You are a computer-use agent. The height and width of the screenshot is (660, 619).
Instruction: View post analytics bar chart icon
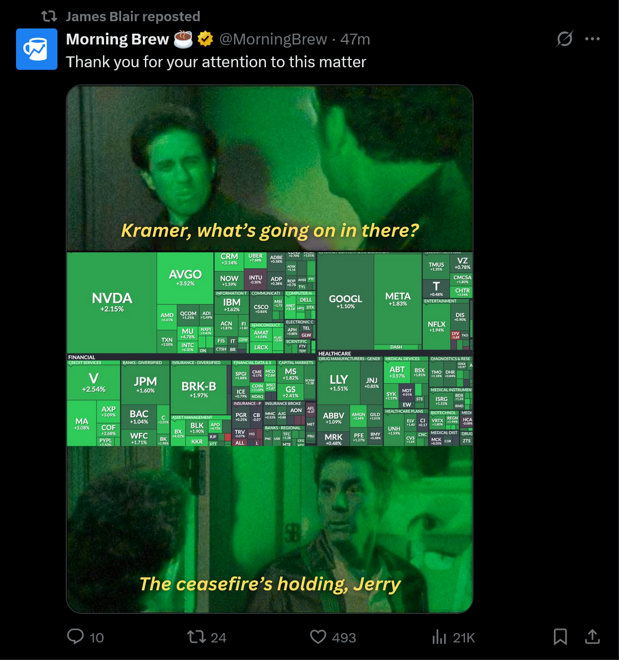coord(439,637)
